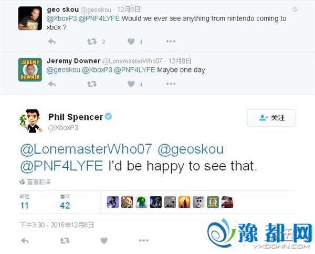
Task: View the 42 likes count
Action: pos(65,206)
